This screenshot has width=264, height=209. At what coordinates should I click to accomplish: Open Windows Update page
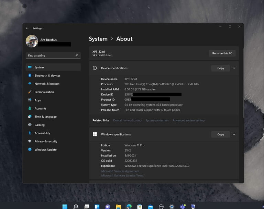pyautogui.click(x=45, y=150)
